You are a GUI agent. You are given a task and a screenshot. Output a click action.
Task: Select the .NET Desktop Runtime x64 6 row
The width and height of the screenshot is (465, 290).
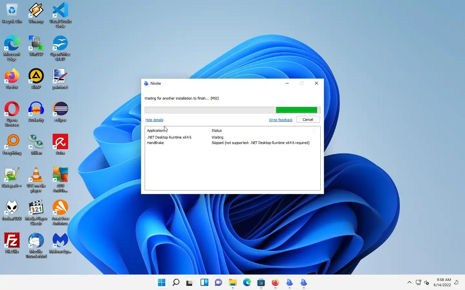(x=232, y=137)
